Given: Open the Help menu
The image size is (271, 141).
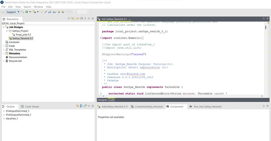Looking at the screenshot, I should tap(48, 7).
